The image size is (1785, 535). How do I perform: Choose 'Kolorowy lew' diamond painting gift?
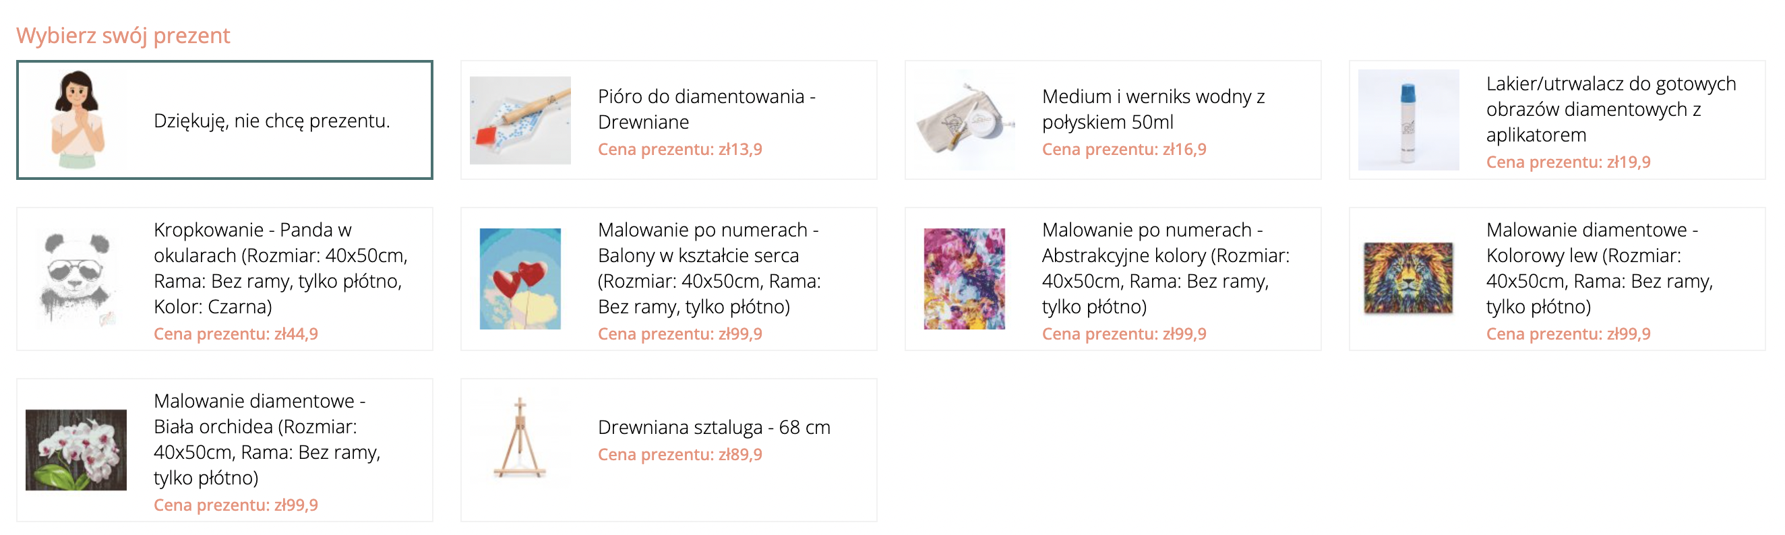click(x=1598, y=267)
